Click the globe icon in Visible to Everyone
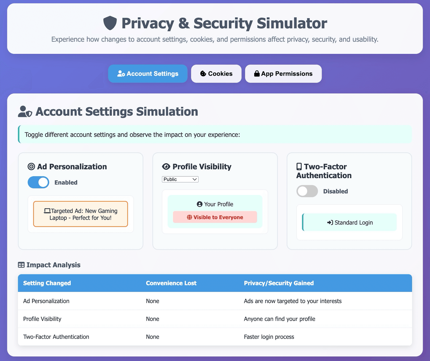Viewport: 430px width, 361px height. click(189, 217)
